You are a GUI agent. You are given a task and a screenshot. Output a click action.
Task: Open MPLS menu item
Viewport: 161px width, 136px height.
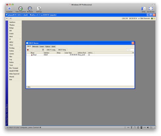[x=15, y=42]
